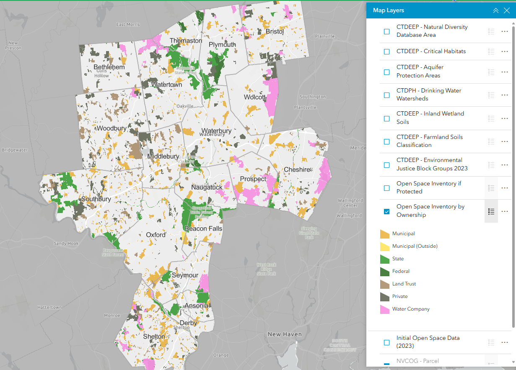
Task: Open options menu for CTDEEP Critical Habitats
Action: point(505,51)
